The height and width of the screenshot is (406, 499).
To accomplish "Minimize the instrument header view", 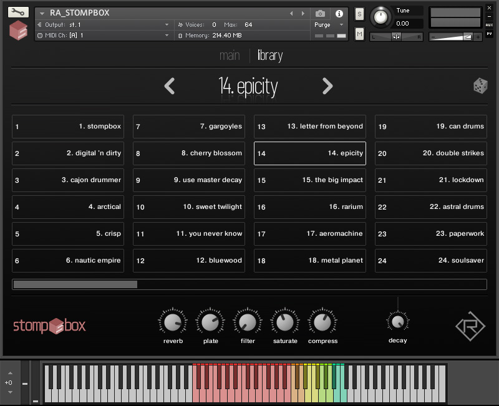I will [489, 16].
